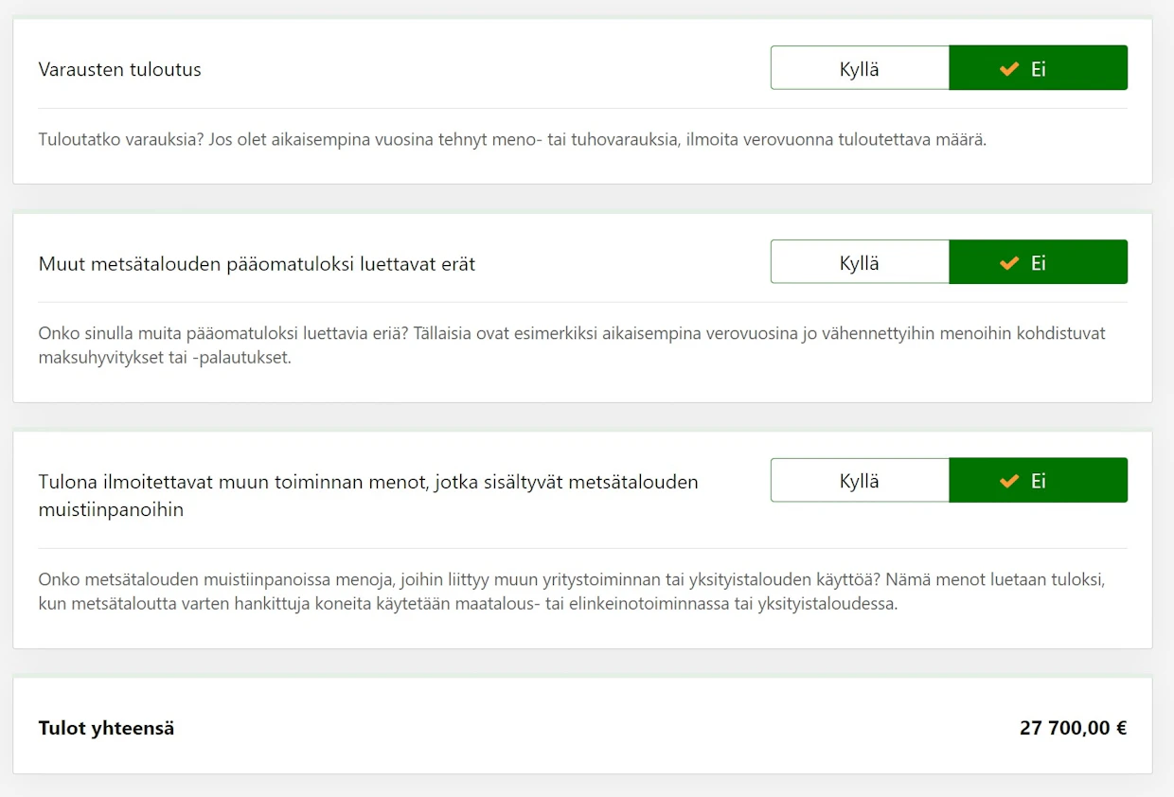Viewport: 1174px width, 797px height.
Task: Click the Tuloutatko varauksia help text
Action: pyautogui.click(x=512, y=140)
